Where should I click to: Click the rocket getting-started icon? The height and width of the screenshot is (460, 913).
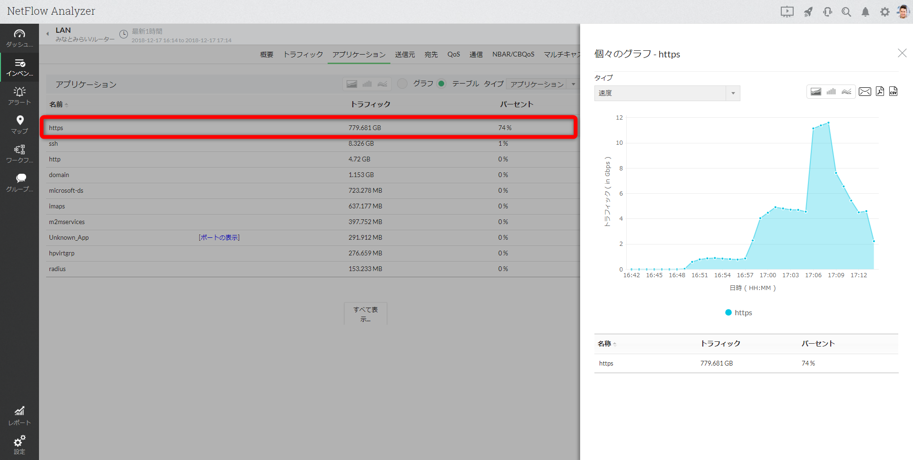click(808, 12)
